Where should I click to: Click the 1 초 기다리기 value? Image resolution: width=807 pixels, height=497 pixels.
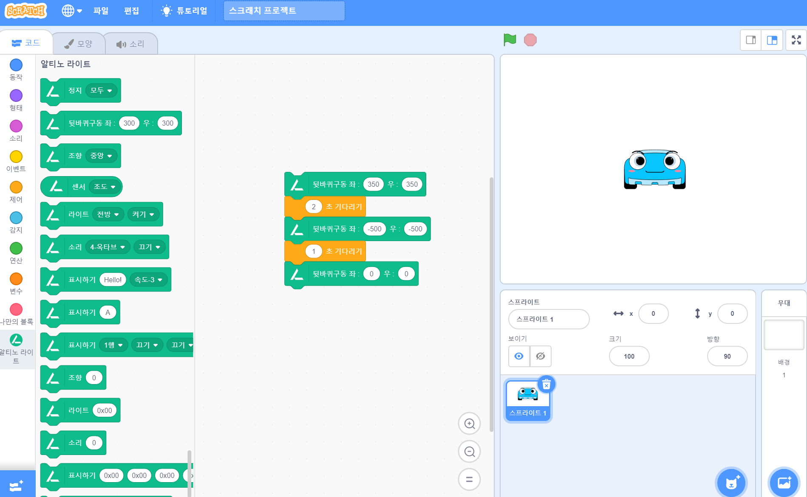314,251
